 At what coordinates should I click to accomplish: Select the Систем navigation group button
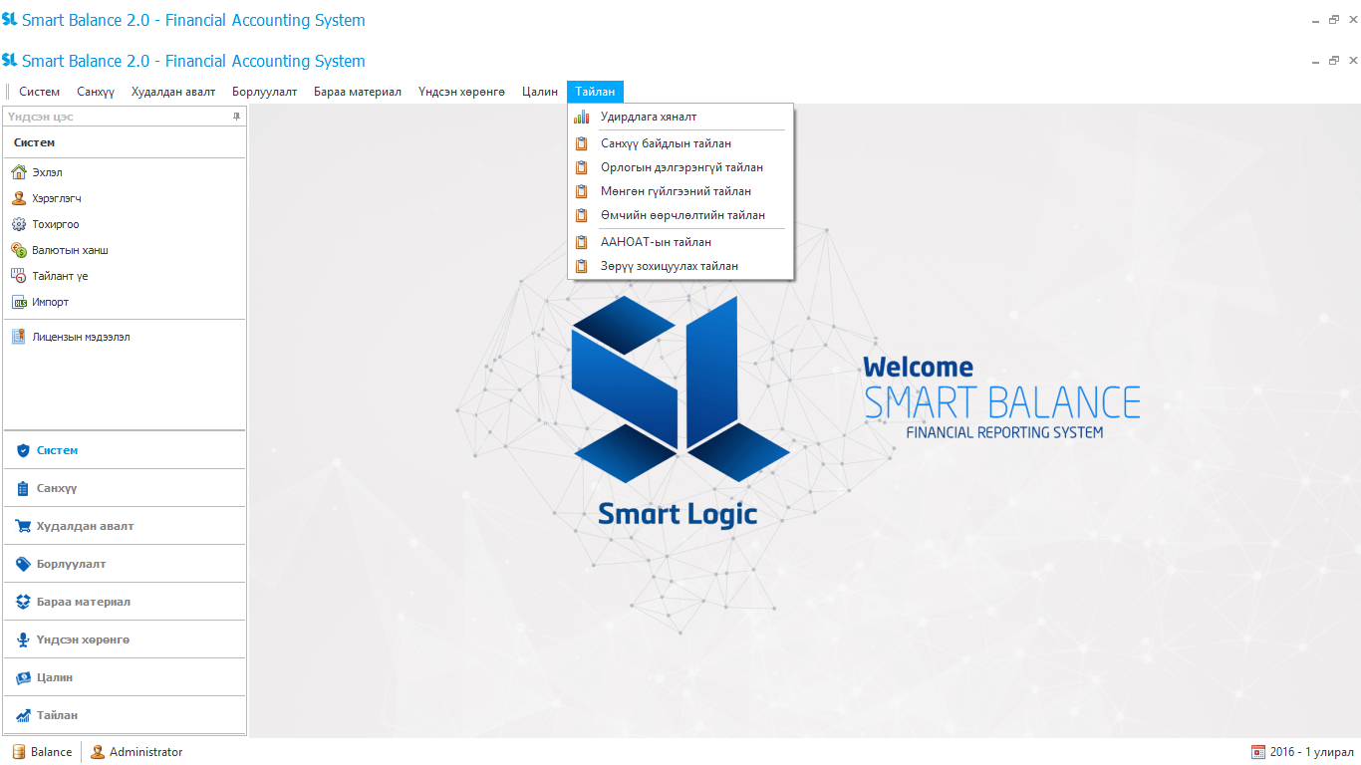coord(125,450)
